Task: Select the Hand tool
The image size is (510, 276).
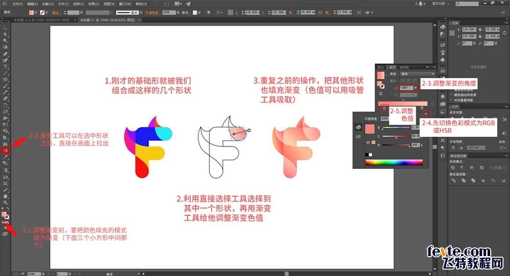Action: pyautogui.click(x=5, y=196)
